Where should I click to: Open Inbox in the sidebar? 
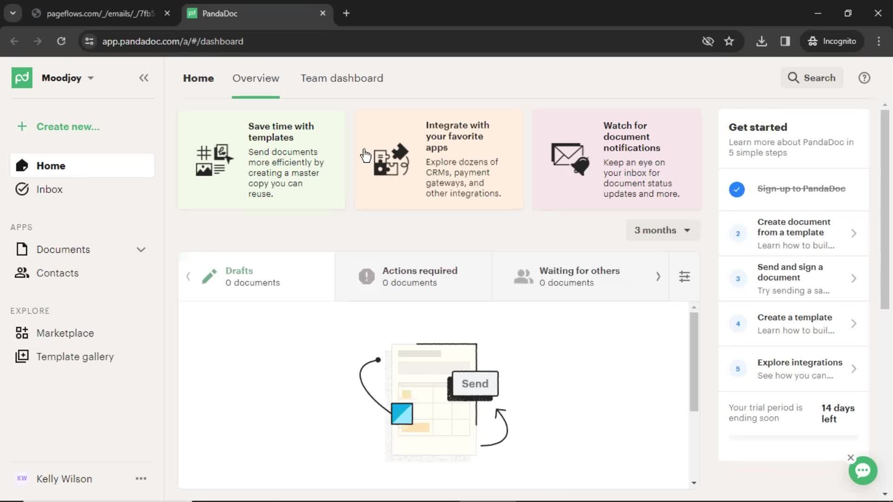82,189
